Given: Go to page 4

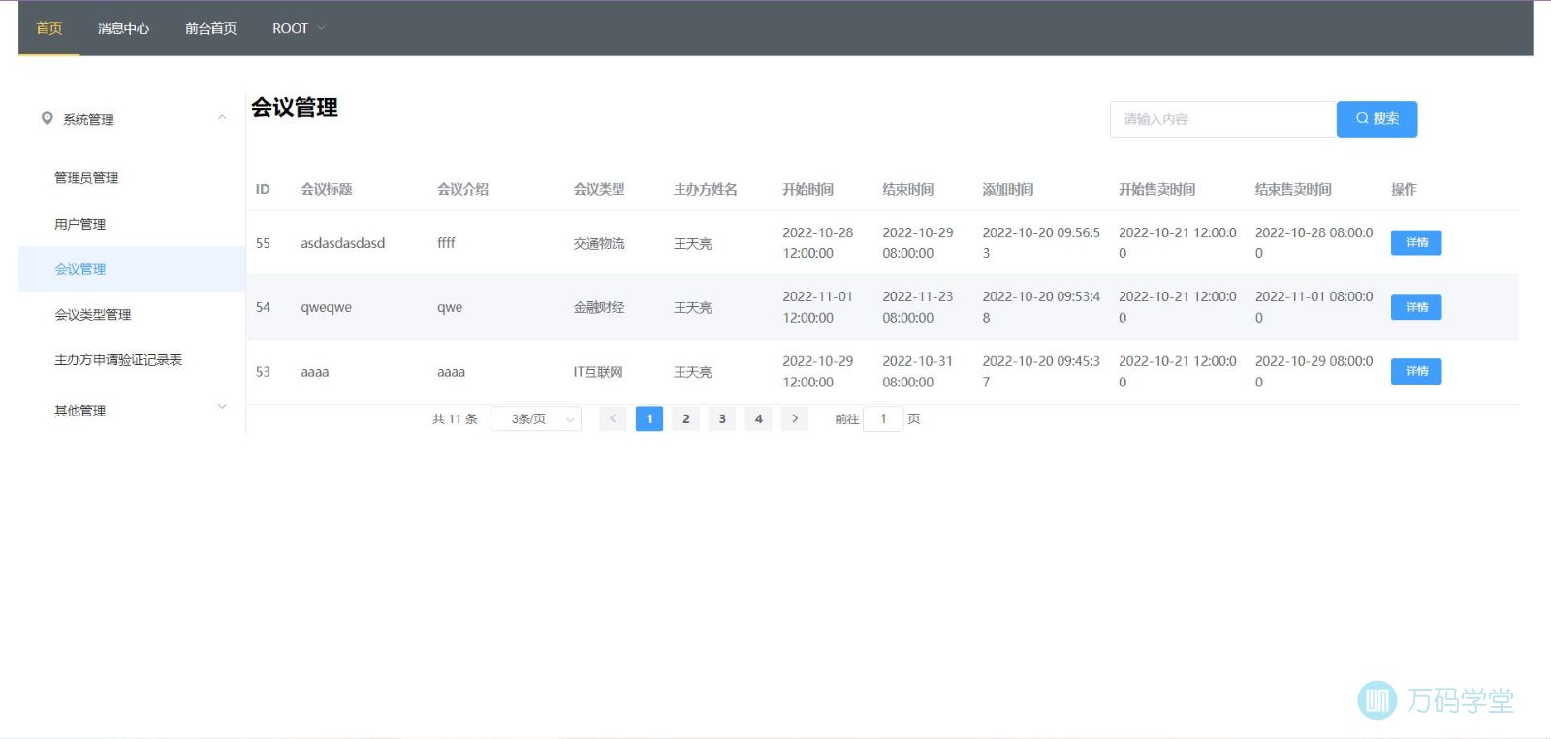Looking at the screenshot, I should click(758, 418).
